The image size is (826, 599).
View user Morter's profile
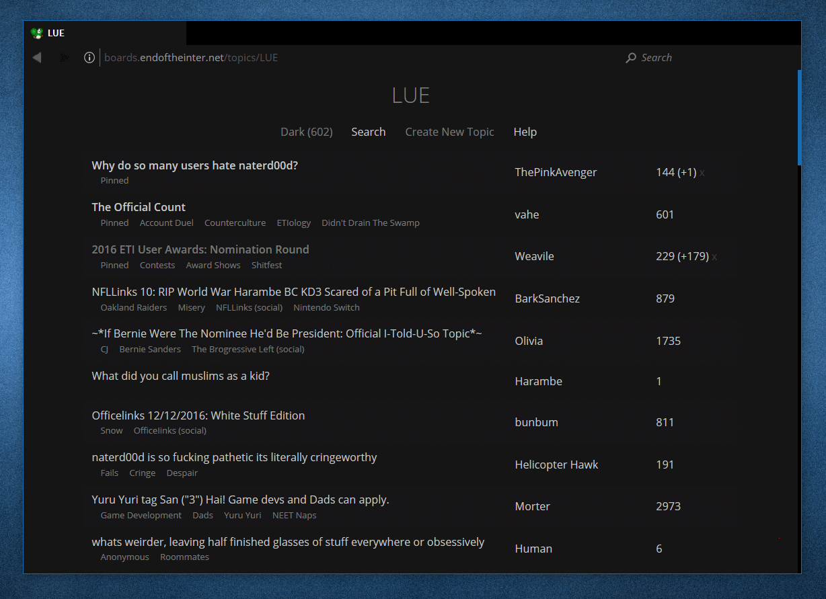coord(533,507)
